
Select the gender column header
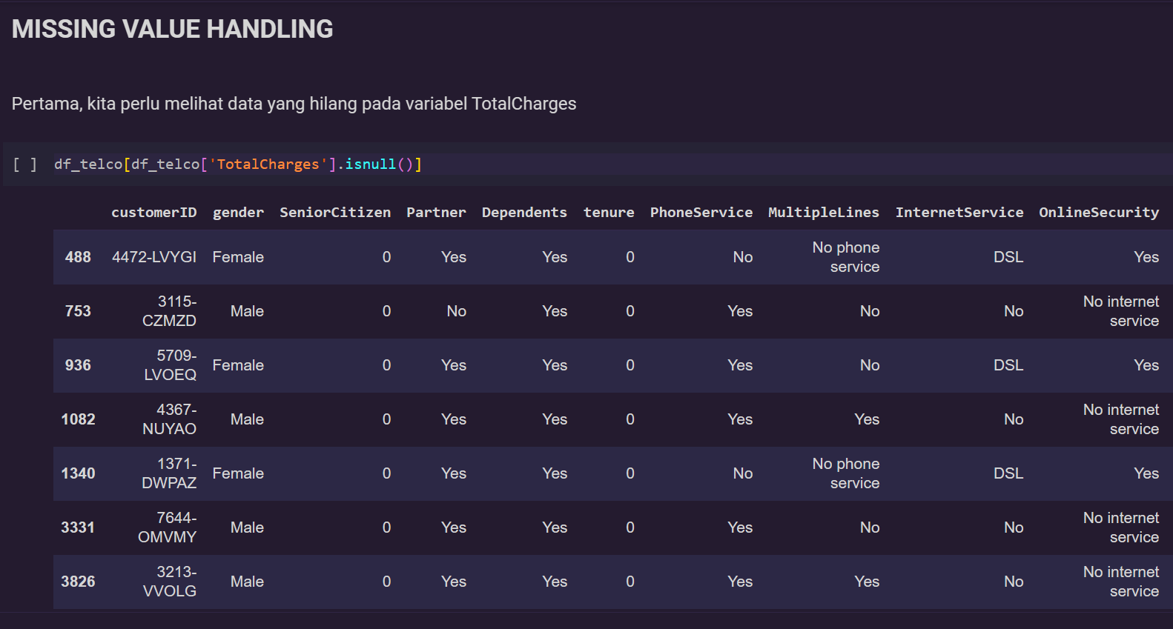[x=238, y=213]
